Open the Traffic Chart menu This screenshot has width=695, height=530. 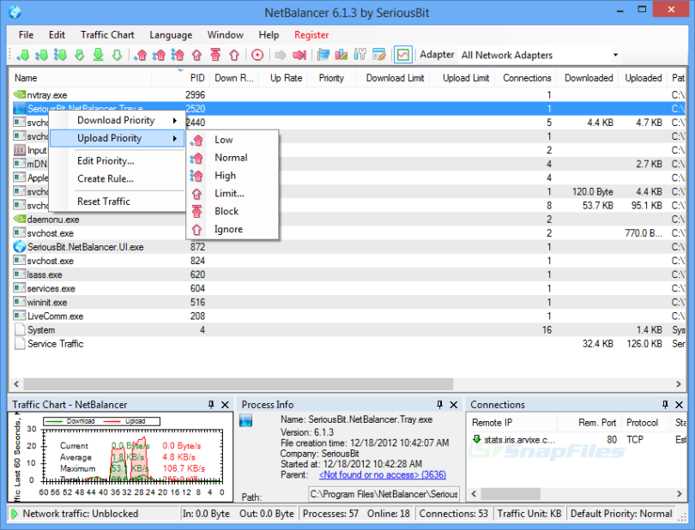[x=106, y=35]
